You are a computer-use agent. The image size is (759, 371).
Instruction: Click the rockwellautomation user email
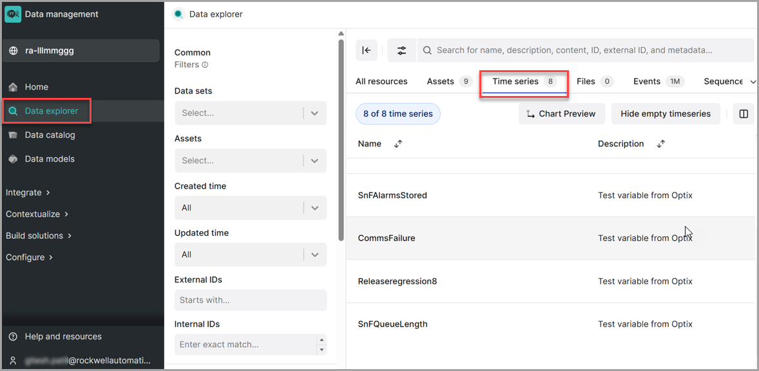pyautogui.click(x=88, y=360)
